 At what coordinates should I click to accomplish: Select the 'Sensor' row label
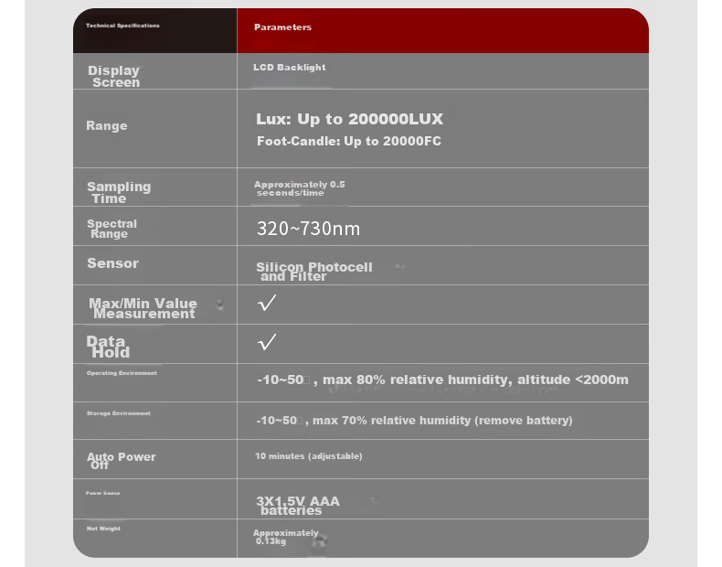[112, 263]
